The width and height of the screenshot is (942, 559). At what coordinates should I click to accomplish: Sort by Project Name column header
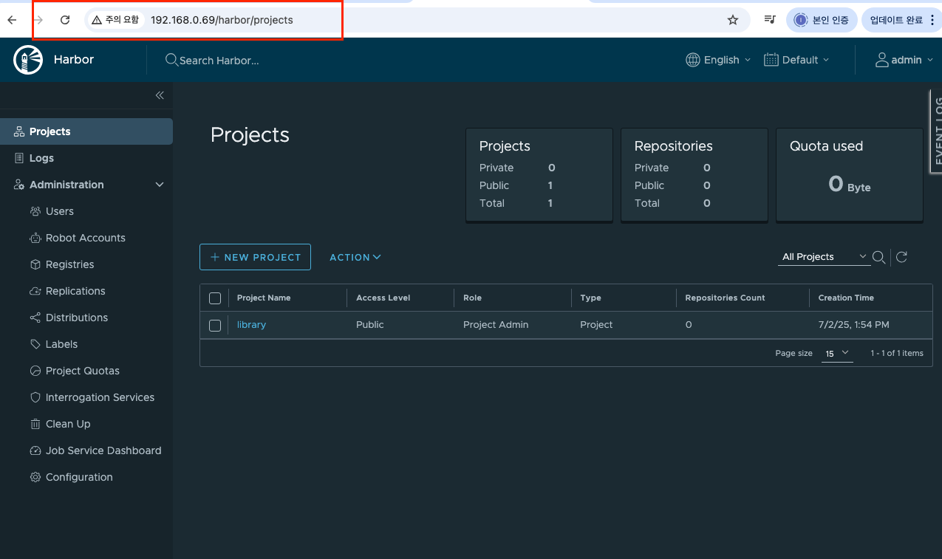point(264,298)
